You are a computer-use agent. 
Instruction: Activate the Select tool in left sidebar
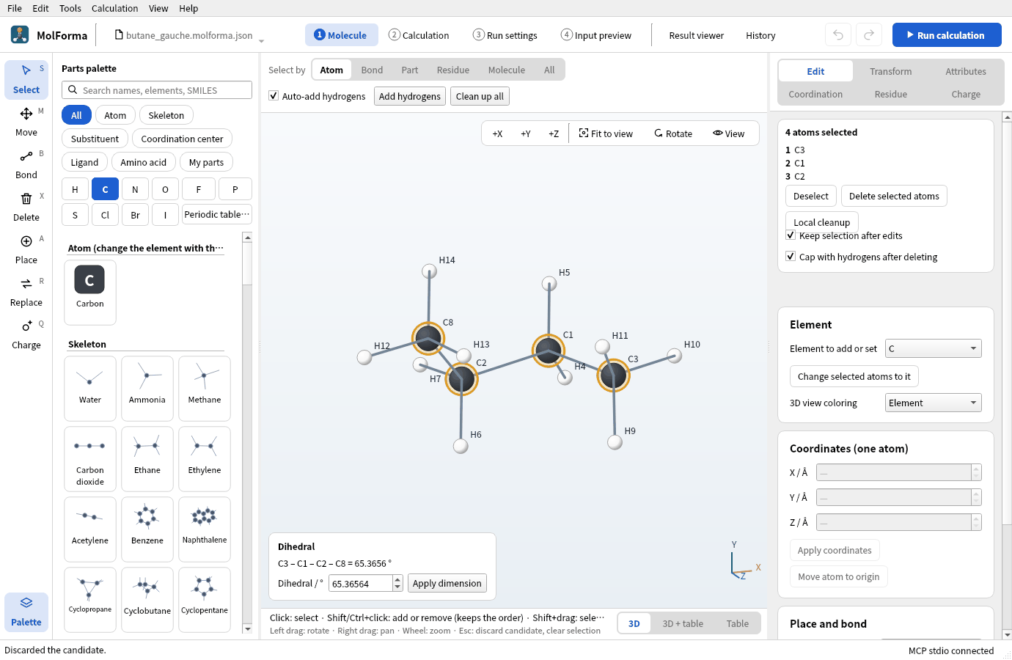point(26,79)
